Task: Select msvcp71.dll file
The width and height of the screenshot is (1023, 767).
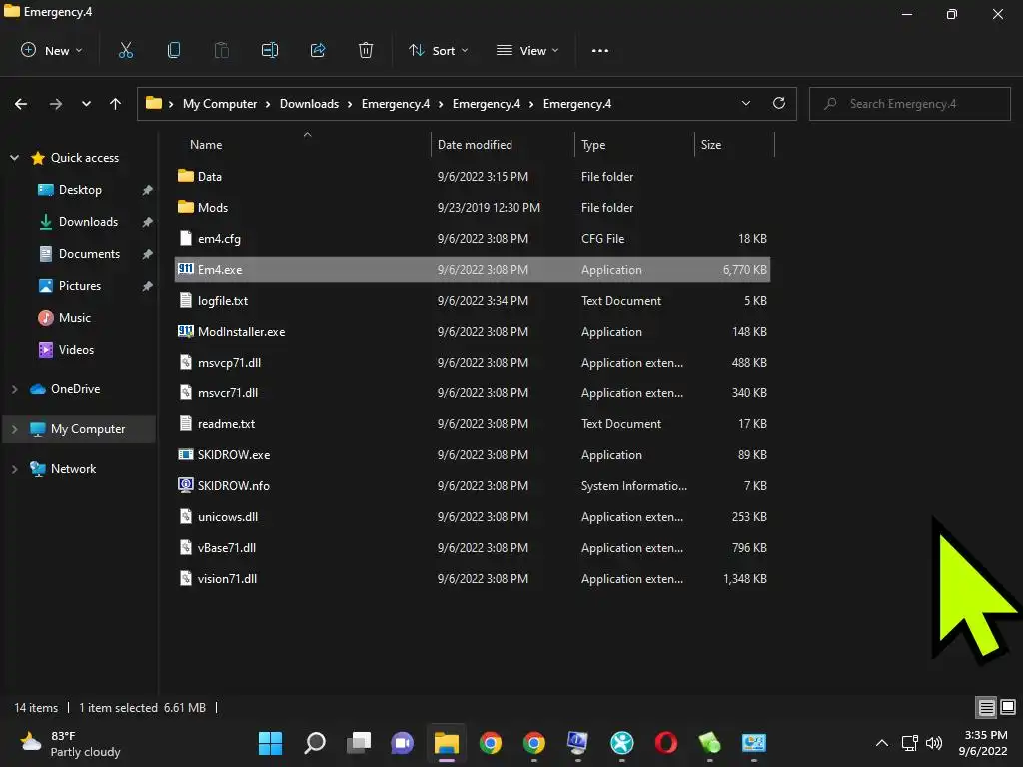Action: (x=473, y=362)
